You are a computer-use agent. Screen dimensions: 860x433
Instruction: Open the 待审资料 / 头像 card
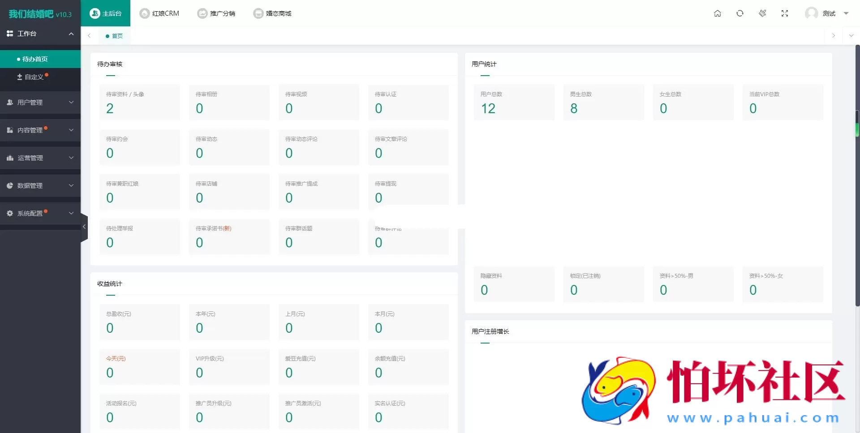139,102
